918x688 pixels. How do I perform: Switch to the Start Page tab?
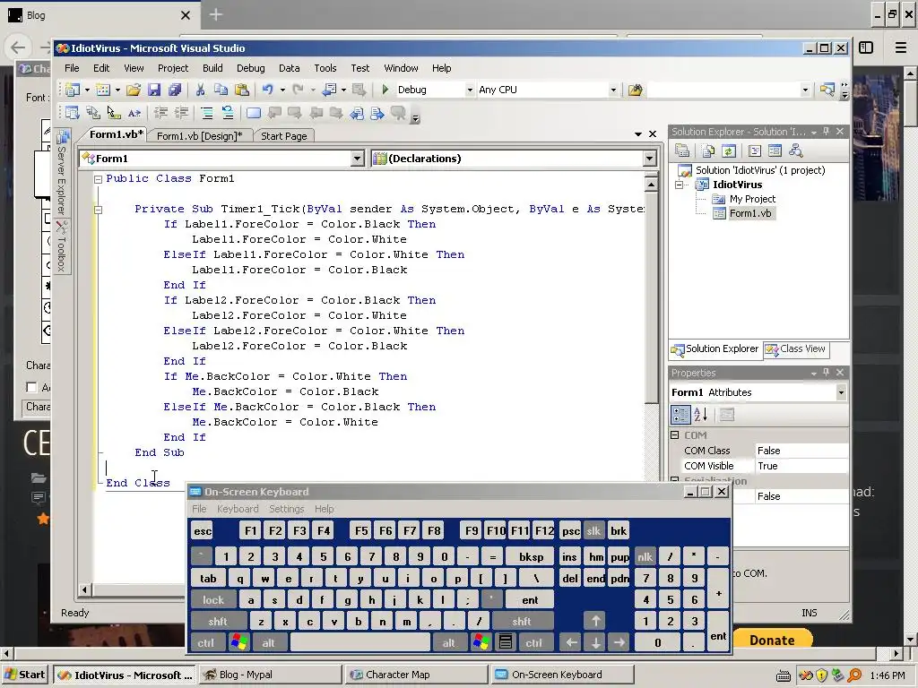coord(284,136)
